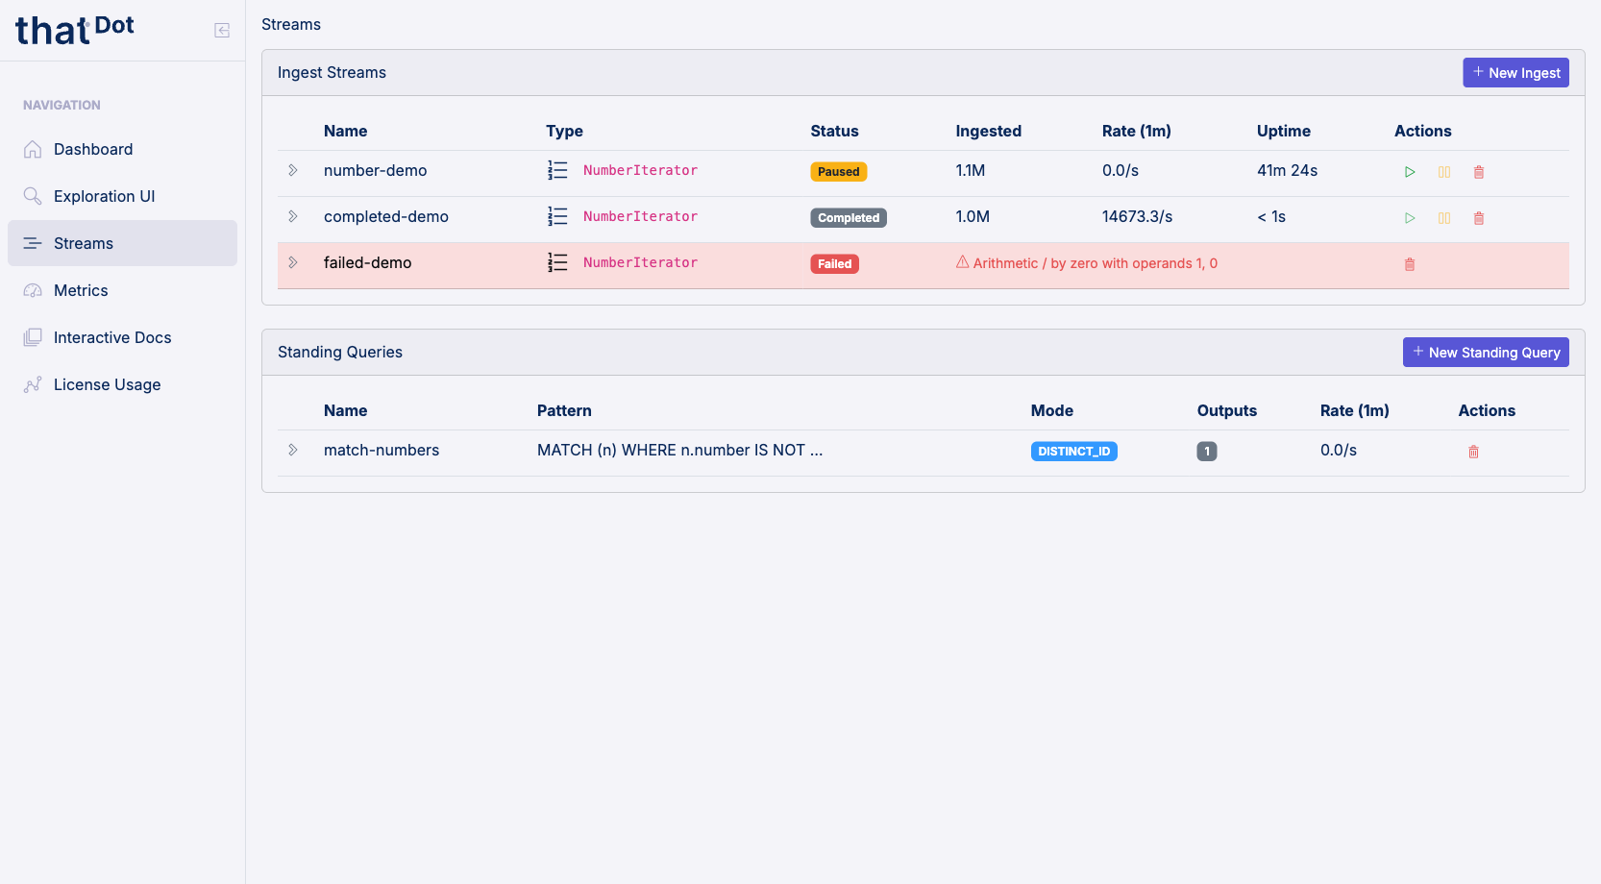
Task: Click the Dashboard home icon
Action: coord(33,149)
